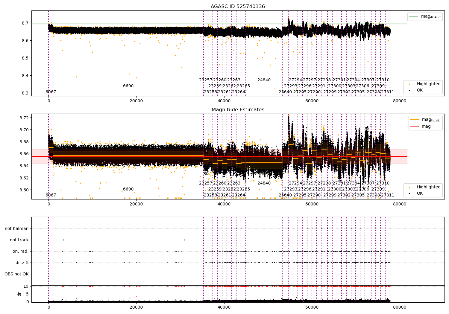Click the 'not track' row label
Image resolution: width=449 pixels, height=314 pixels.
coord(19,240)
